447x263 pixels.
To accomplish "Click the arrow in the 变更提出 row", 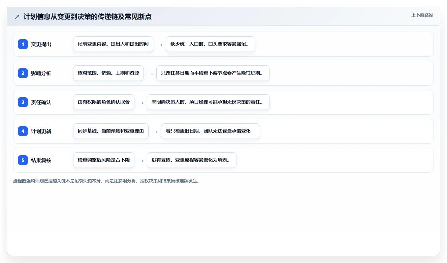I will [160, 45].
